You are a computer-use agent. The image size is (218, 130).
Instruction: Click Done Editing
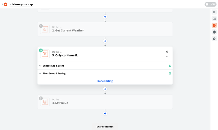click(105, 81)
